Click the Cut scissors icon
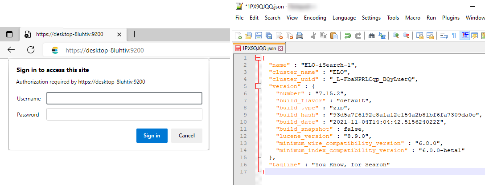Image resolution: width=485 pixels, height=185 pixels. tap(313, 36)
